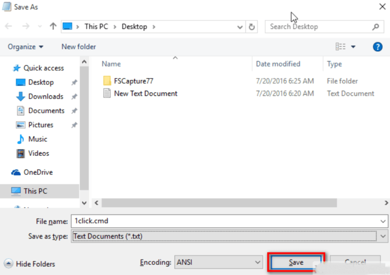Select This PC in navigation pane
390x275 pixels.
pos(35,191)
